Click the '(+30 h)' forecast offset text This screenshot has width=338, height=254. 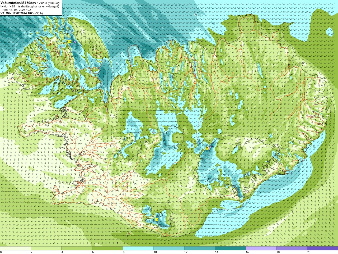tap(38, 13)
